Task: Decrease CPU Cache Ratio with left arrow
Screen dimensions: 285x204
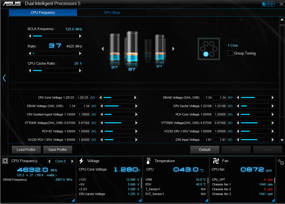Action: click(30, 71)
